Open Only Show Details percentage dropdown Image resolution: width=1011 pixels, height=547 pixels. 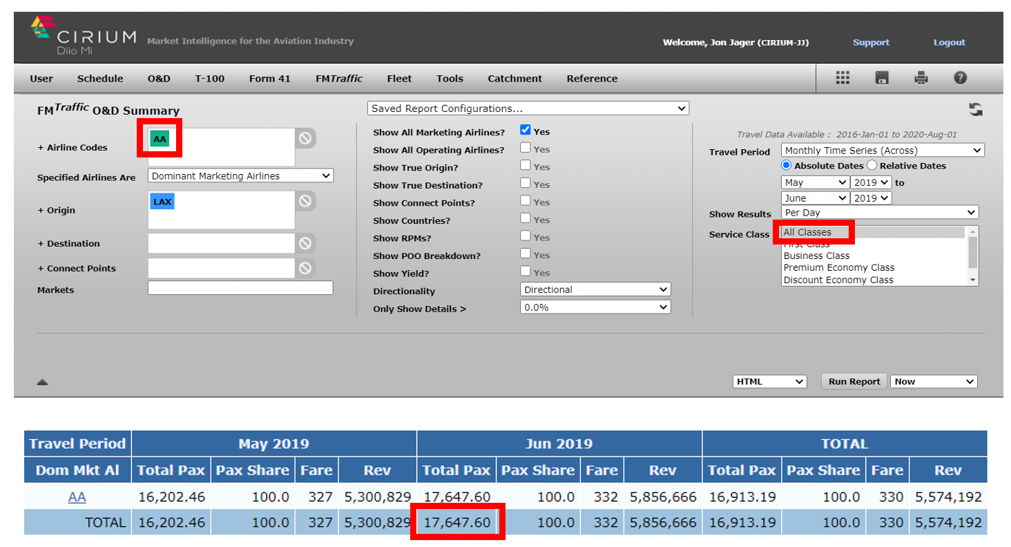(x=595, y=307)
